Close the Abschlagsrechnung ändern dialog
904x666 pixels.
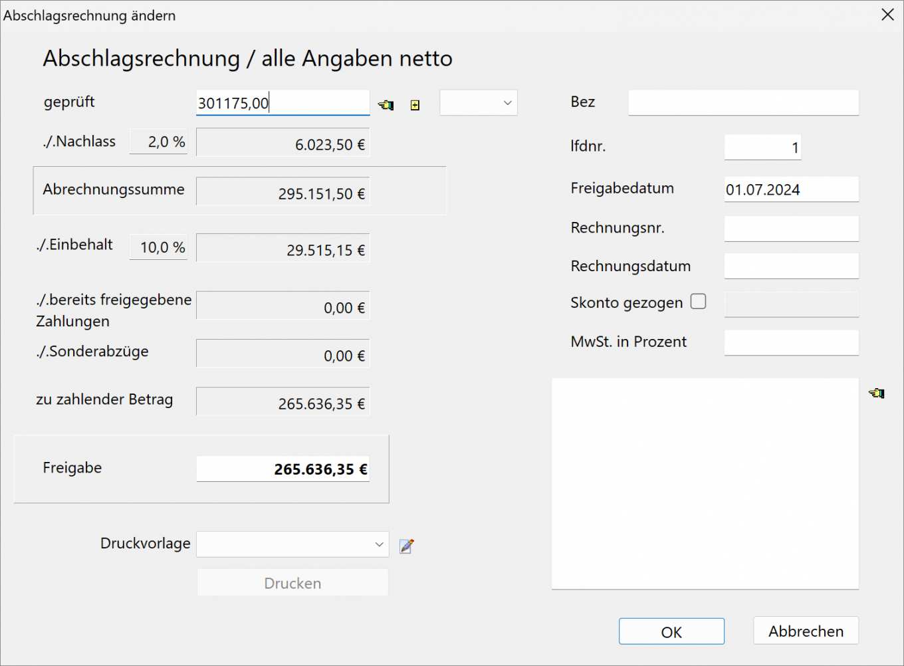coord(887,15)
